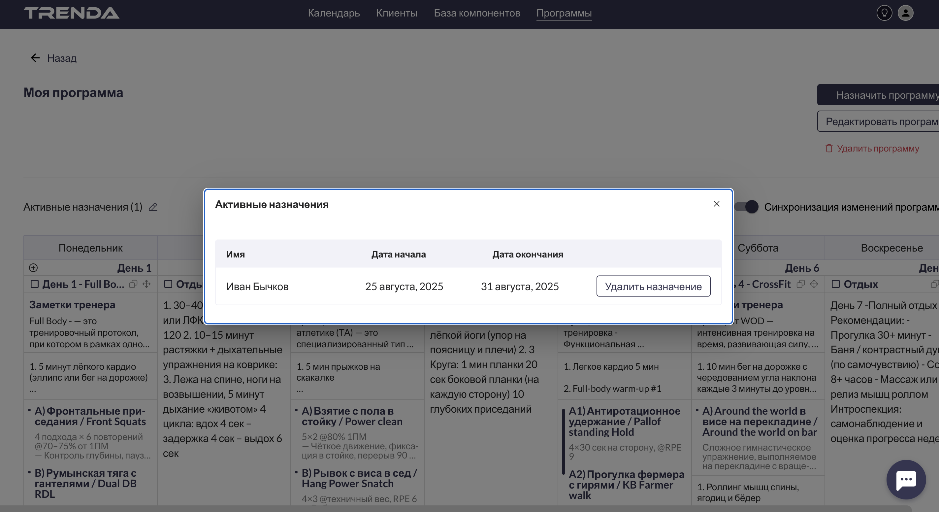Viewport: 939px width, 512px height.
Task: Open the chat support bubble
Action: tap(906, 479)
